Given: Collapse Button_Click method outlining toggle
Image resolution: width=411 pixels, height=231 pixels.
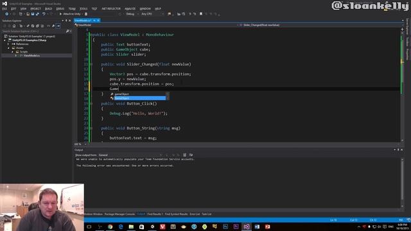Looking at the screenshot, I should click(91, 104).
